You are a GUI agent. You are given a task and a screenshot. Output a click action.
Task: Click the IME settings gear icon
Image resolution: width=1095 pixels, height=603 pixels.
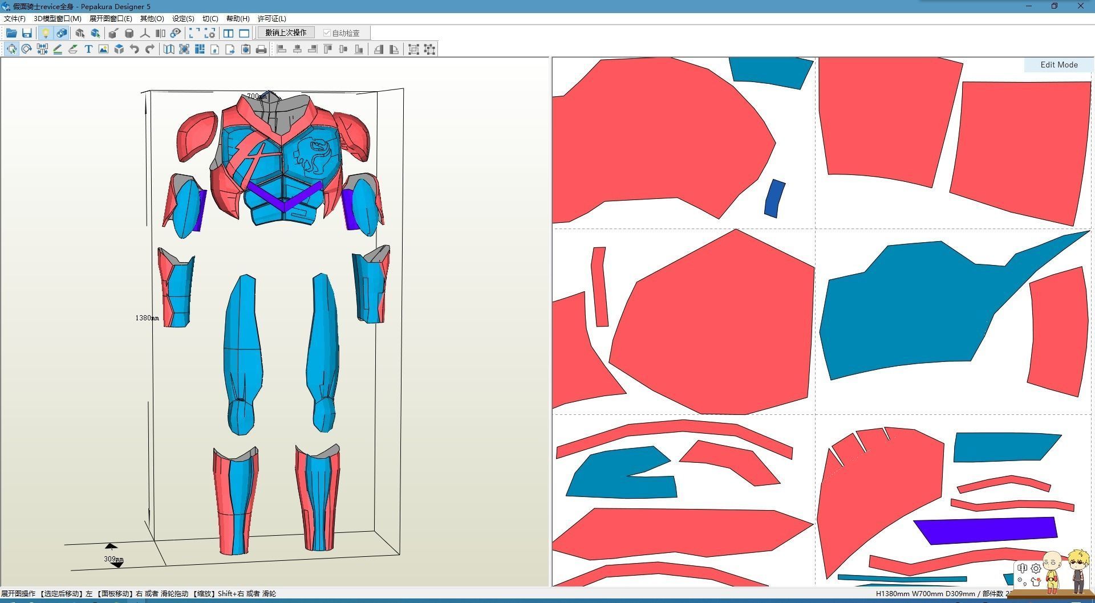[x=1036, y=568]
